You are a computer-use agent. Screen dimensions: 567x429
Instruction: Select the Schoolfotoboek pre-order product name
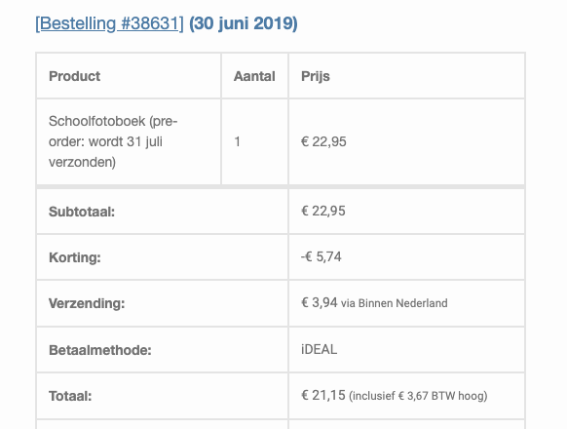pos(113,141)
